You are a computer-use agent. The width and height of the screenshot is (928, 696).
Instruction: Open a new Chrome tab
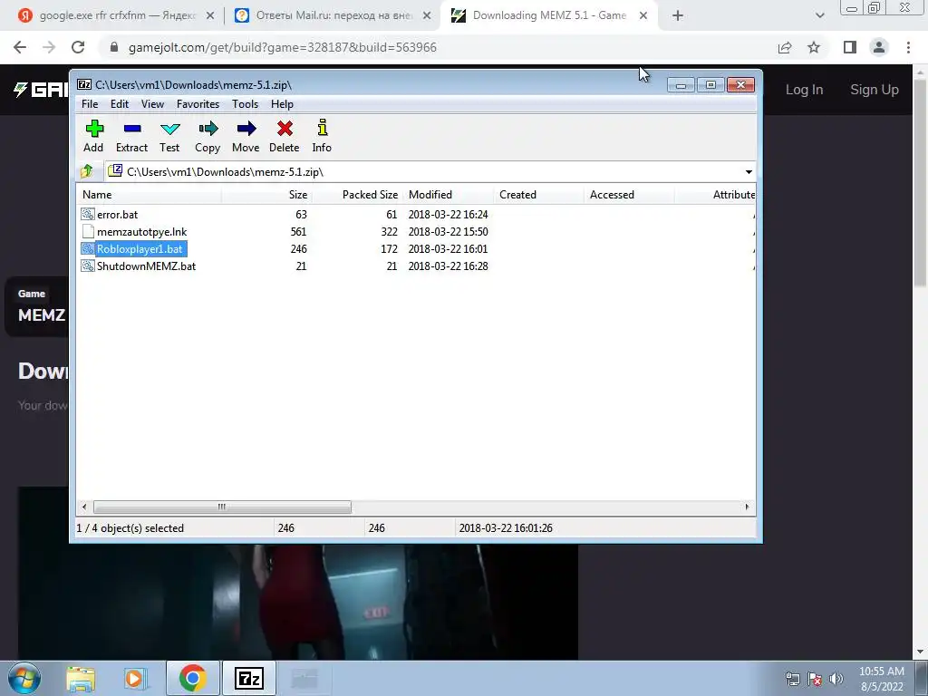click(x=678, y=16)
